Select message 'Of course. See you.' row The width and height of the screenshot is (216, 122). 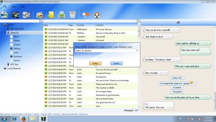coord(91,29)
